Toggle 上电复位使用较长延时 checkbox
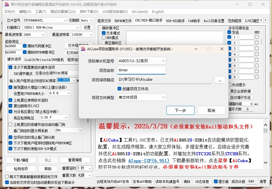The width and height of the screenshot is (272, 189). point(10,100)
